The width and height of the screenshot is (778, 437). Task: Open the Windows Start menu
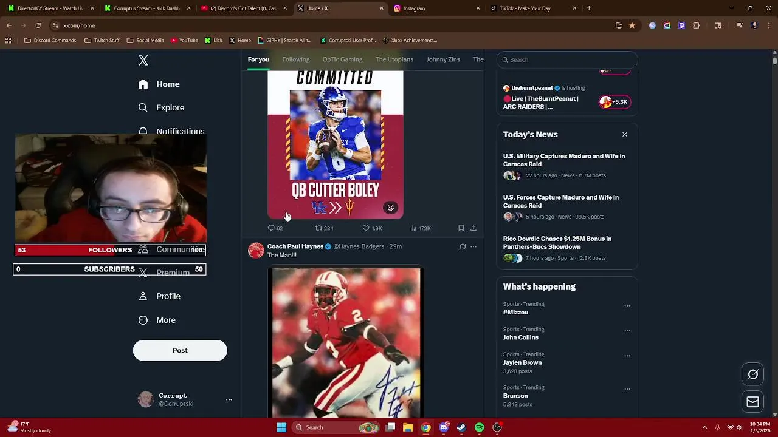click(x=281, y=427)
